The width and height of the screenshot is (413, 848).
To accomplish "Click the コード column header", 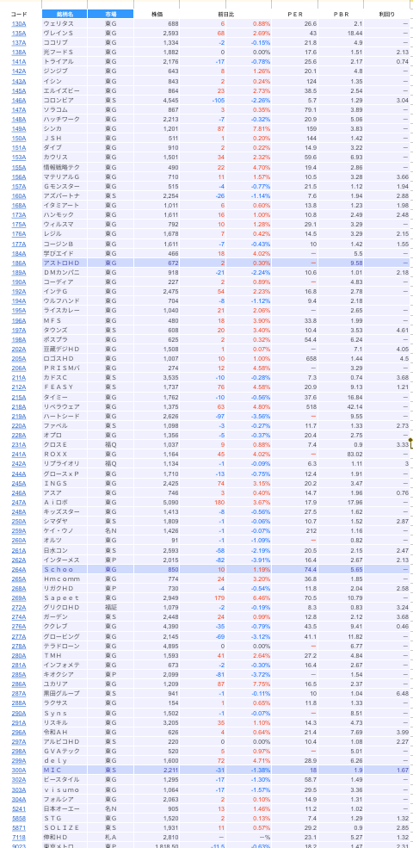I will [x=19, y=14].
